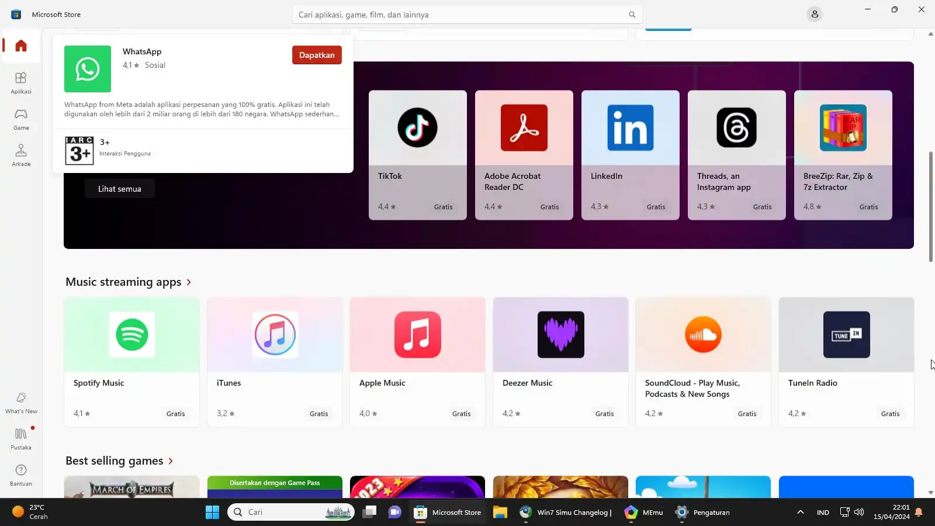Expand the chevron next to Music streaming apps
The width and height of the screenshot is (935, 526).
189,282
